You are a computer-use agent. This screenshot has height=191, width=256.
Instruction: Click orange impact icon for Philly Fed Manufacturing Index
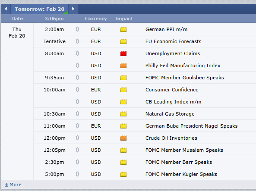(x=123, y=66)
